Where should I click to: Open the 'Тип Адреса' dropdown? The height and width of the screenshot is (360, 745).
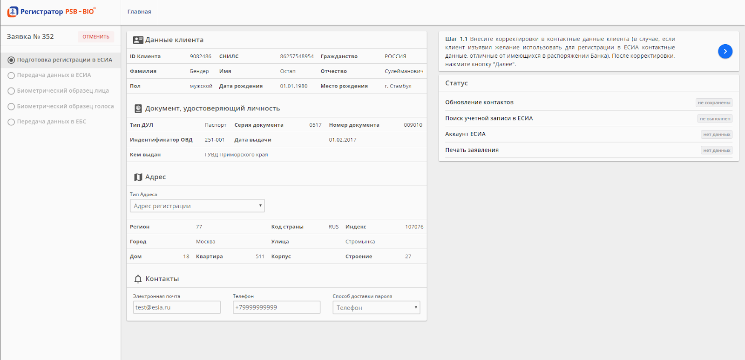[x=197, y=206]
